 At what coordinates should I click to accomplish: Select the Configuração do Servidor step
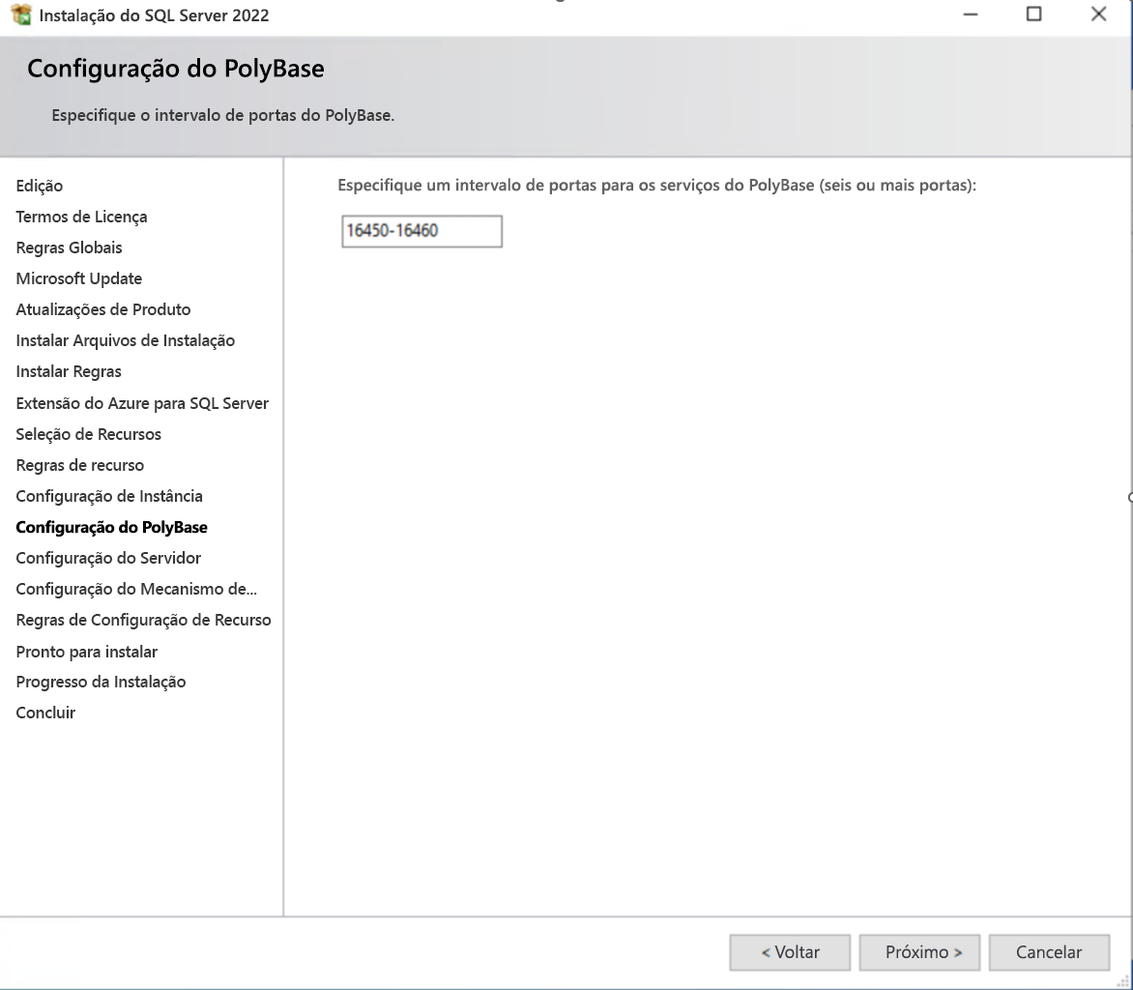[x=107, y=558]
